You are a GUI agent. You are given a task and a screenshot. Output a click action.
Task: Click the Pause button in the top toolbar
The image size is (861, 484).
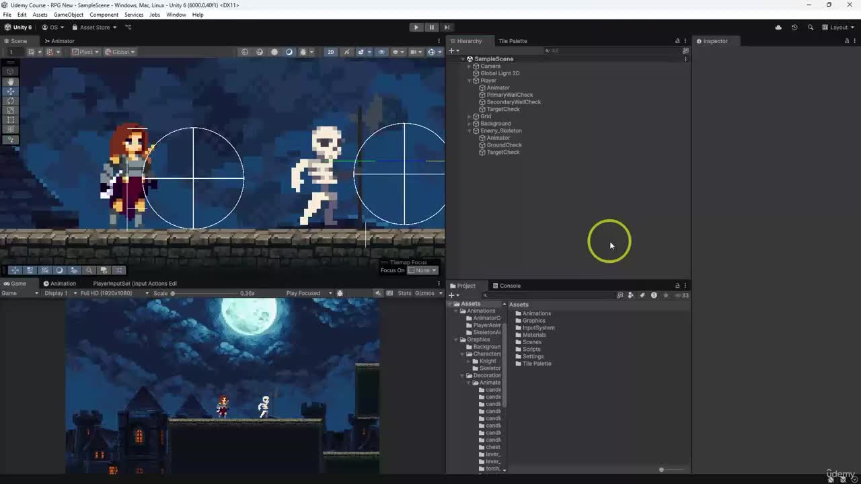(x=432, y=28)
